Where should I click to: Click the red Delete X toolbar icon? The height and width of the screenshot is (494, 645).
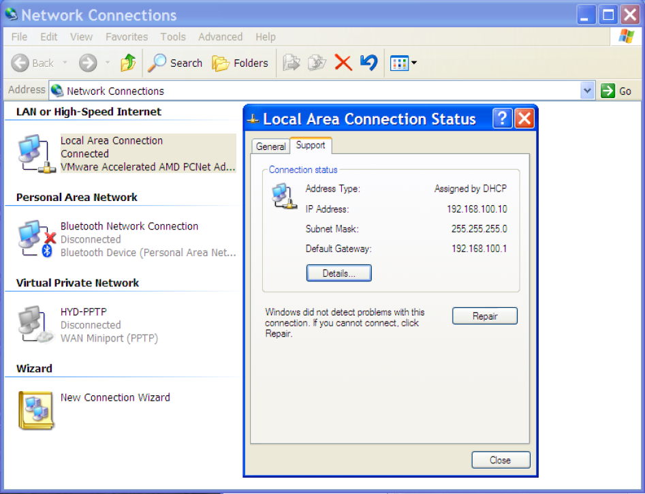pyautogui.click(x=343, y=63)
